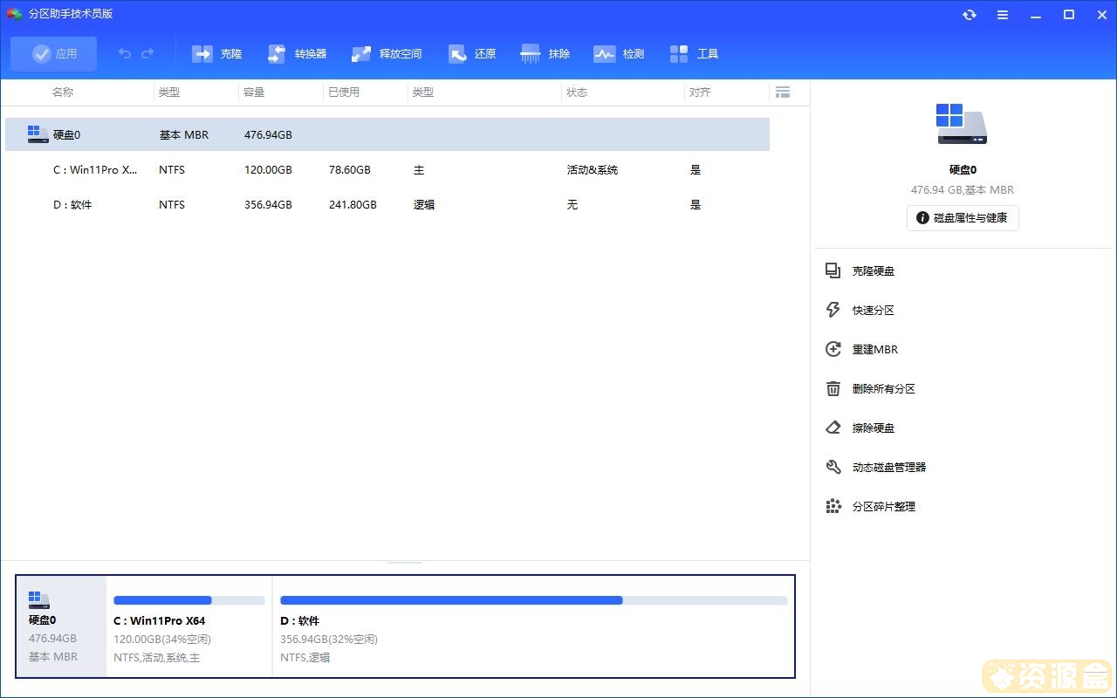Open the 检测 test tool

[619, 54]
